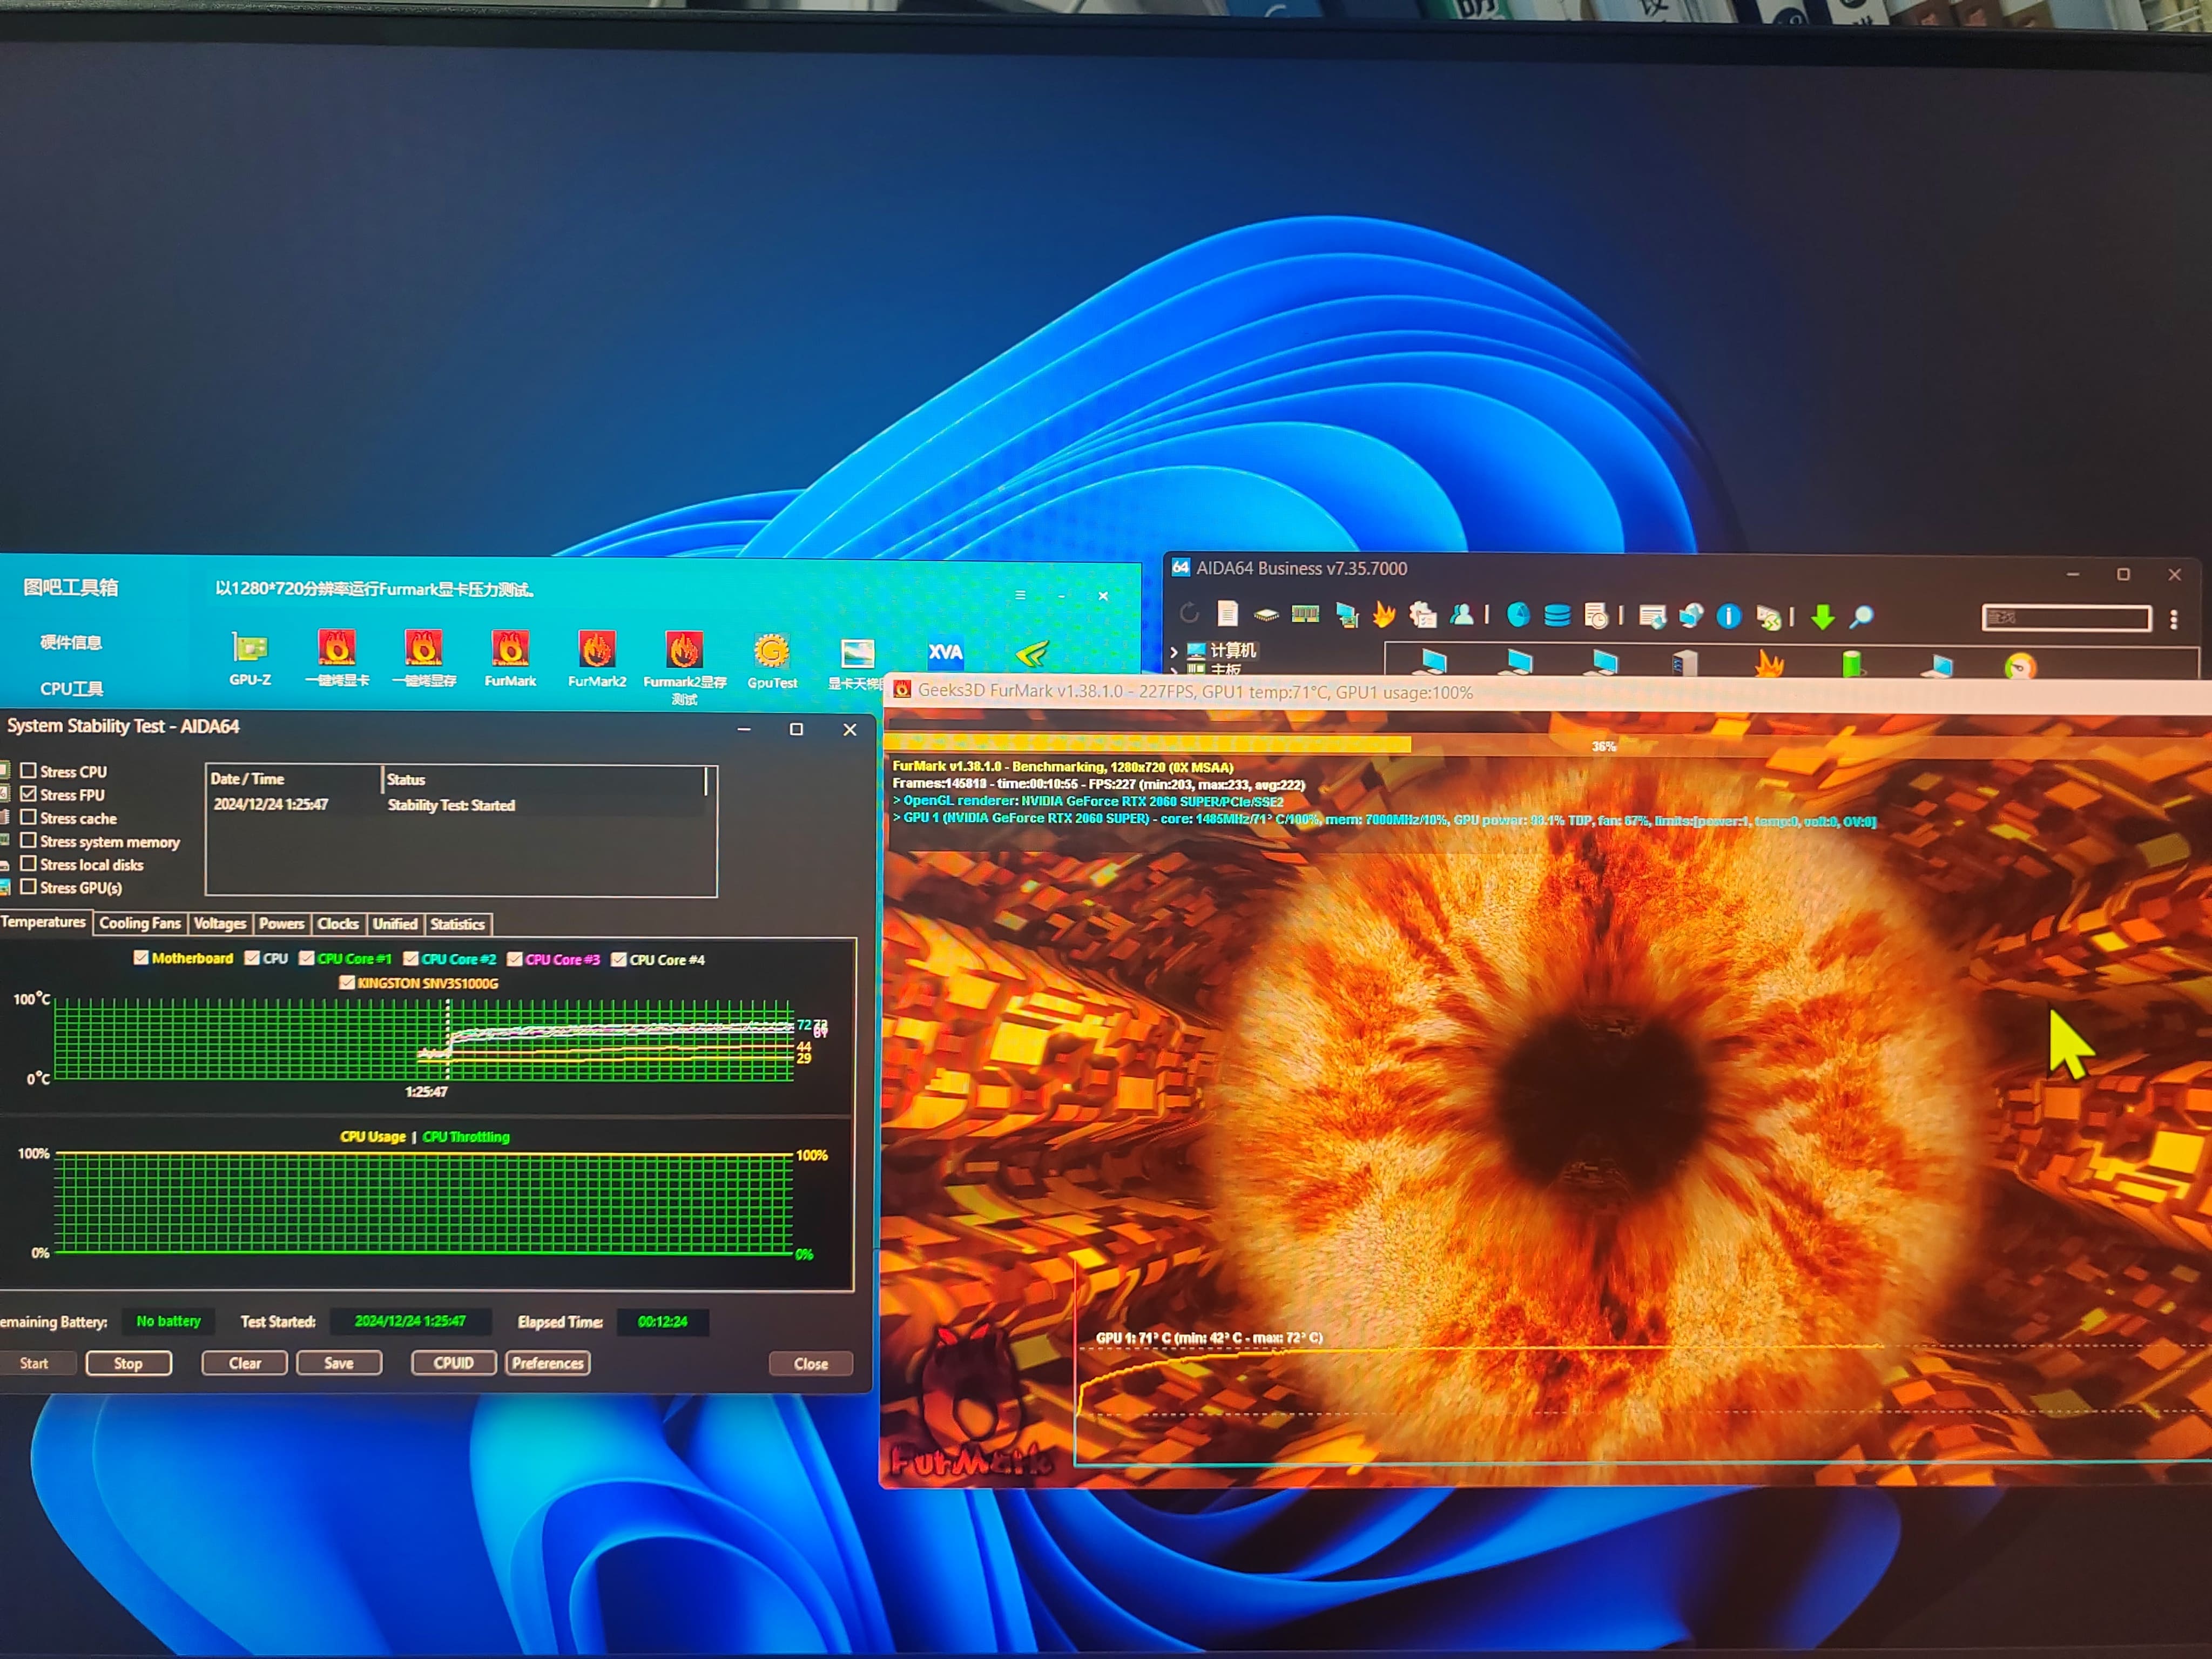Toggle the KINGSTON SNV3S1000G graph checkbox
This screenshot has height=1659, width=2212.
(347, 983)
